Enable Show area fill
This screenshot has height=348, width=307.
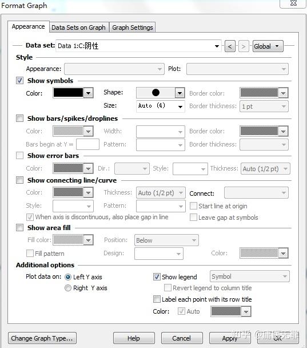click(20, 227)
